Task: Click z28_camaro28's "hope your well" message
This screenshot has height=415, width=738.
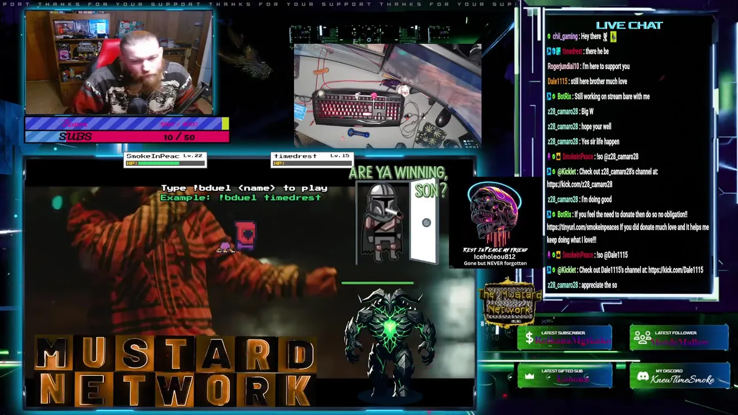Action: 596,126
